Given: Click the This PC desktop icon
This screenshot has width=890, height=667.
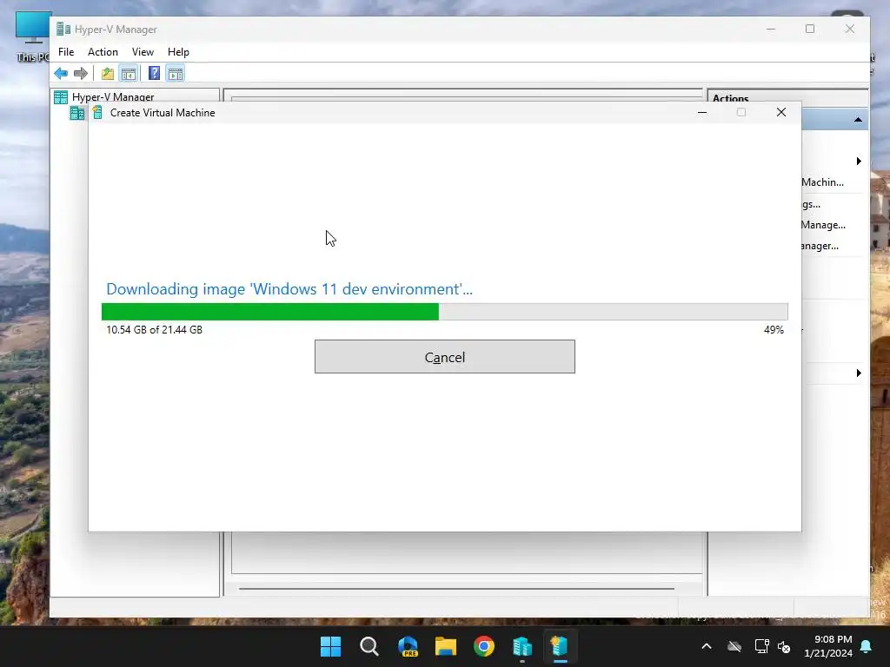Looking at the screenshot, I should (32, 36).
